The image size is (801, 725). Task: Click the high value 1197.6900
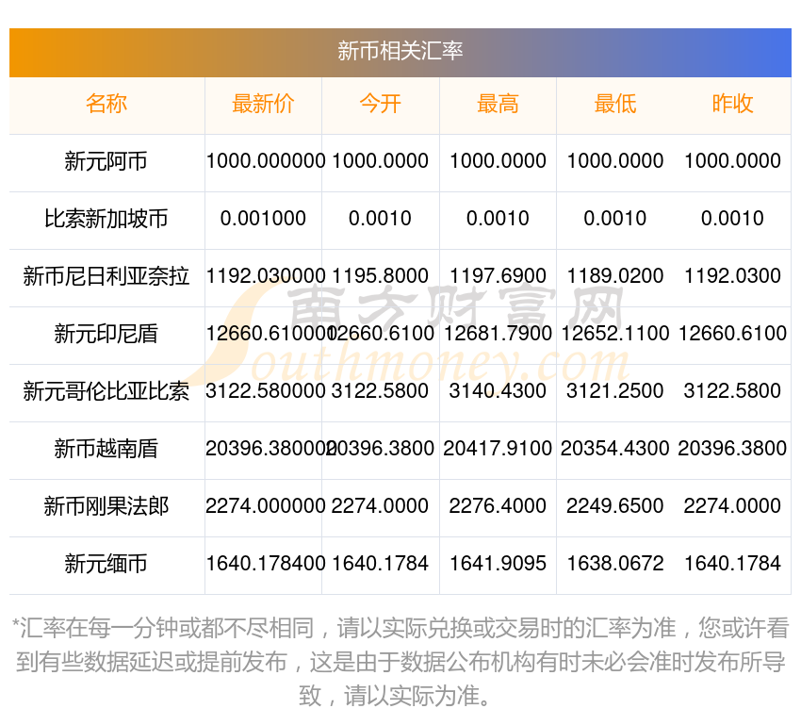coord(498,276)
